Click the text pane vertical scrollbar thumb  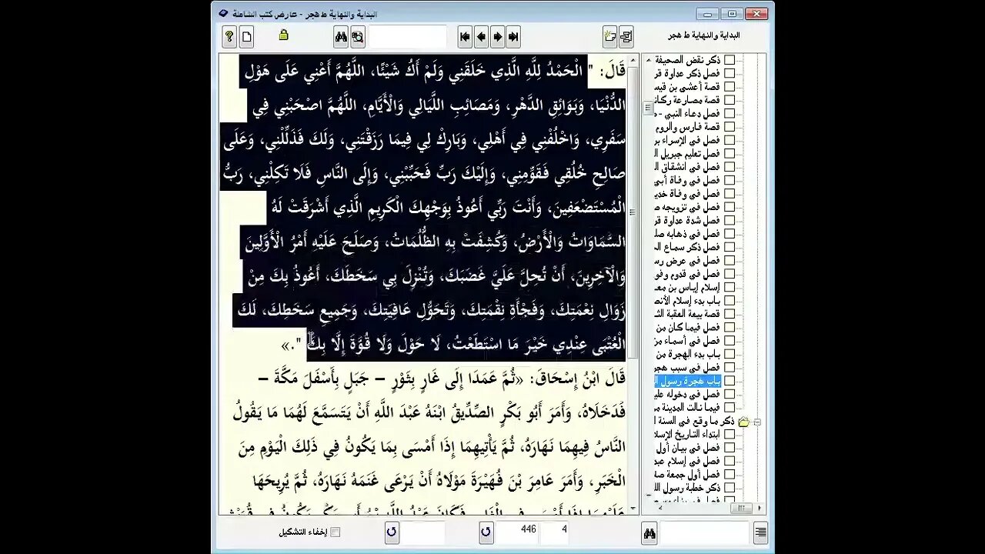(x=633, y=212)
